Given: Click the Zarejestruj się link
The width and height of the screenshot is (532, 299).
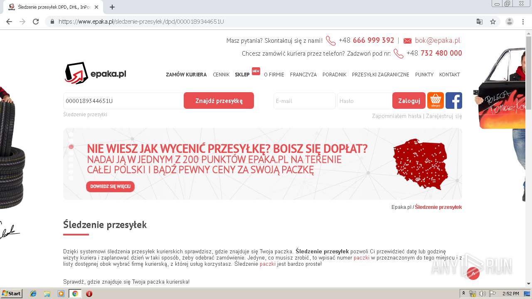Looking at the screenshot, I should click(x=444, y=116).
